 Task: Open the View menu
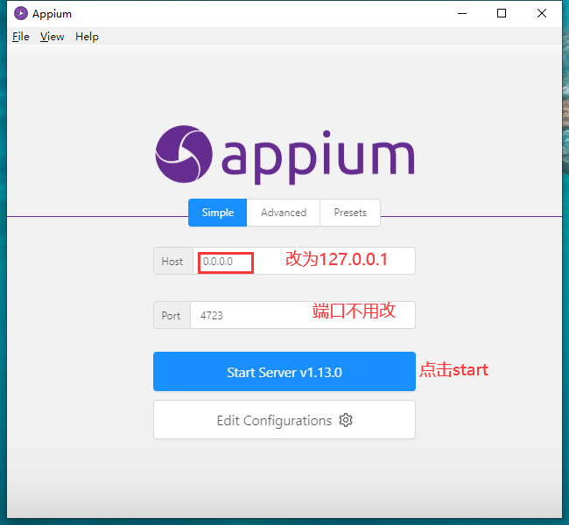click(52, 37)
